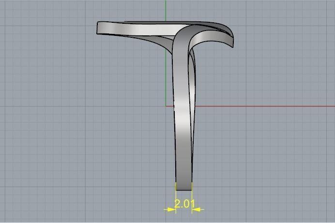Pick the left yellow dimension arrowhead
335x223 pixels.
[x=171, y=209]
